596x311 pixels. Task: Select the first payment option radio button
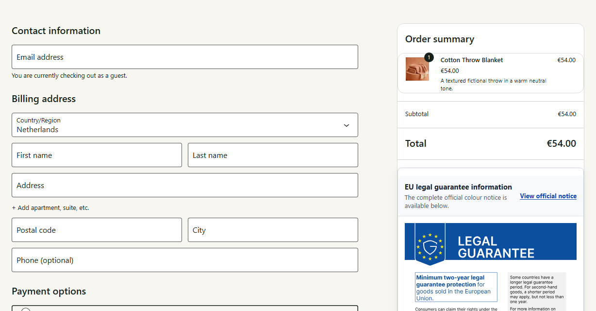[x=26, y=310]
